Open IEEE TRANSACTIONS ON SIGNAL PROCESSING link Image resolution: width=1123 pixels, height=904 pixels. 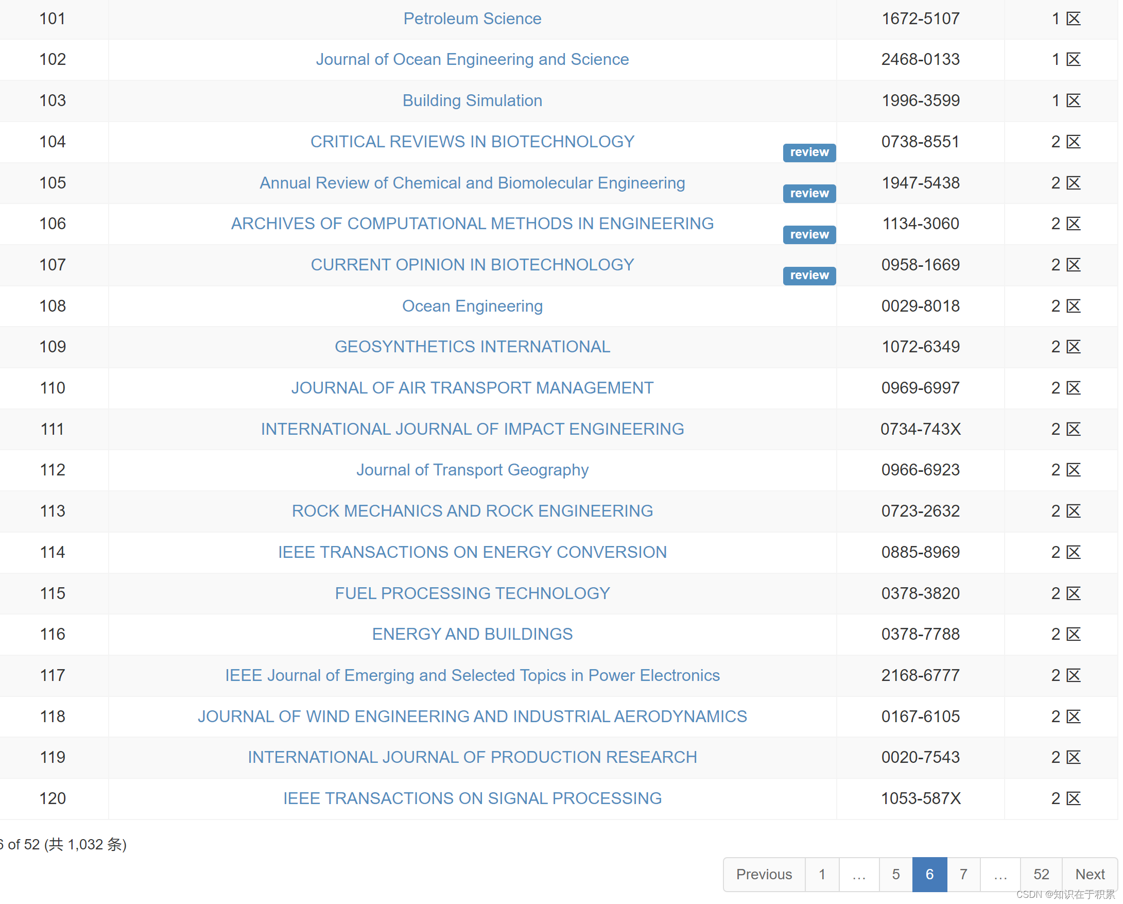click(472, 798)
